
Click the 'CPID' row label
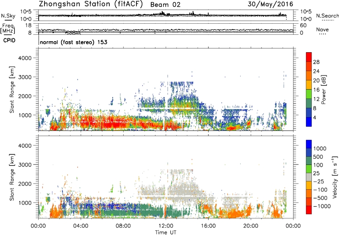9,40
